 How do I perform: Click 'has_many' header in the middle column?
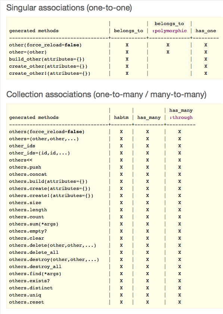point(149,117)
